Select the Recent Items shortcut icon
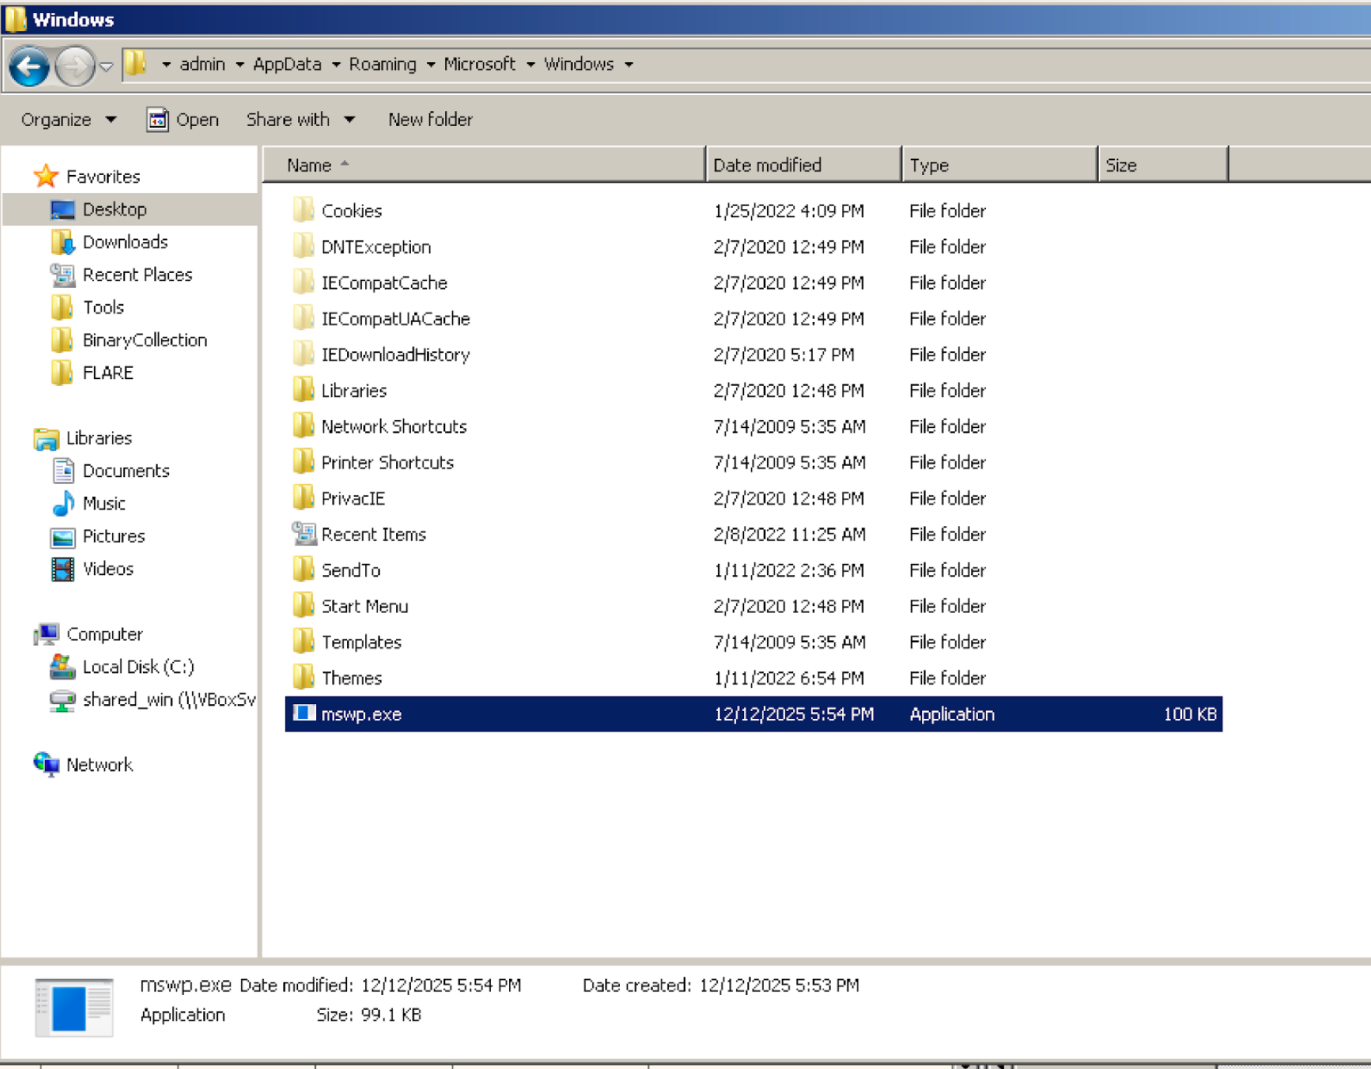Screen dimensions: 1371x1069 (x=303, y=534)
